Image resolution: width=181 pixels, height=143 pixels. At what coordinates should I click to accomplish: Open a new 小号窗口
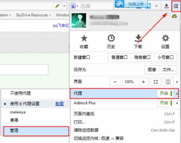(x=165, y=57)
